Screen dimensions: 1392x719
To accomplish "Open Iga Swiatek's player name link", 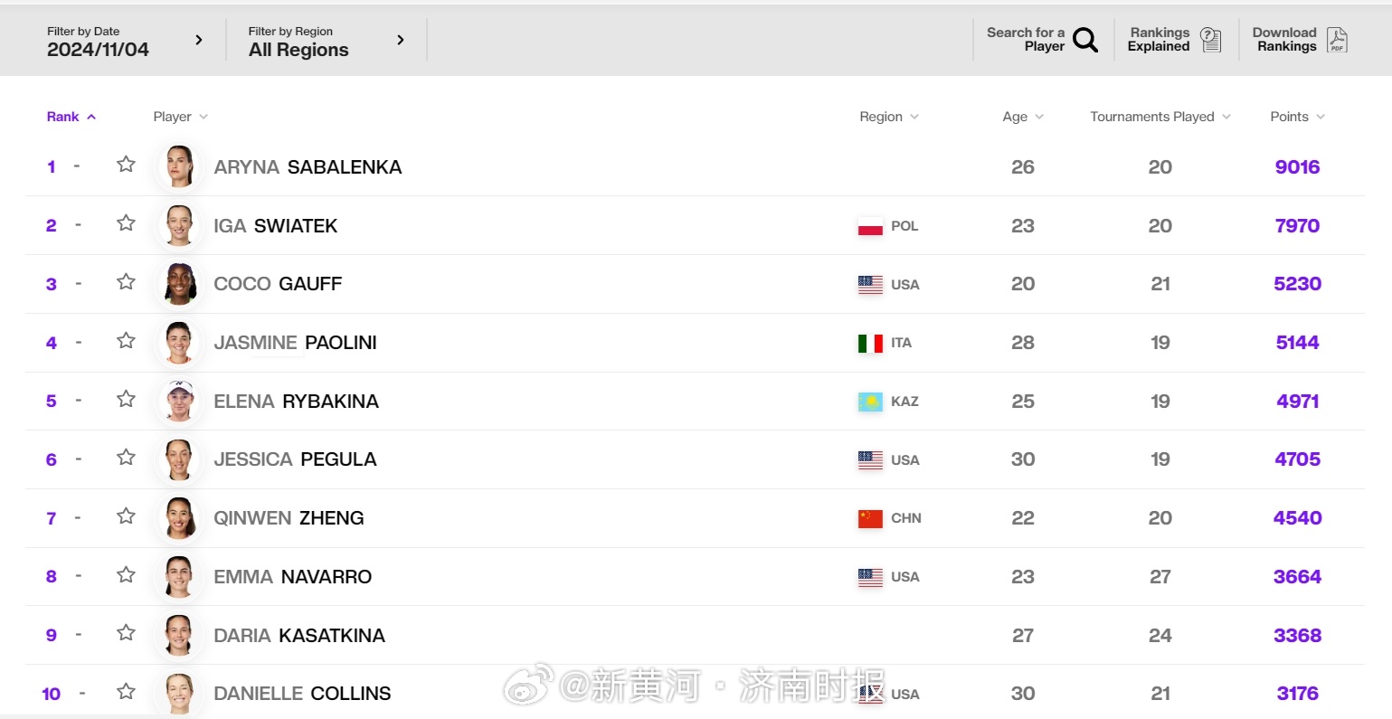I will pyautogui.click(x=275, y=226).
